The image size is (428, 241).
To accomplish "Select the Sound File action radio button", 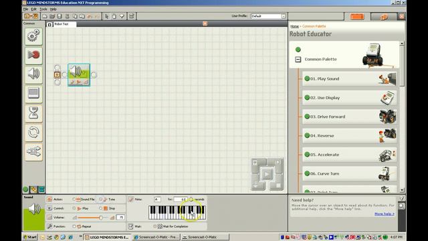I will coord(74,199).
